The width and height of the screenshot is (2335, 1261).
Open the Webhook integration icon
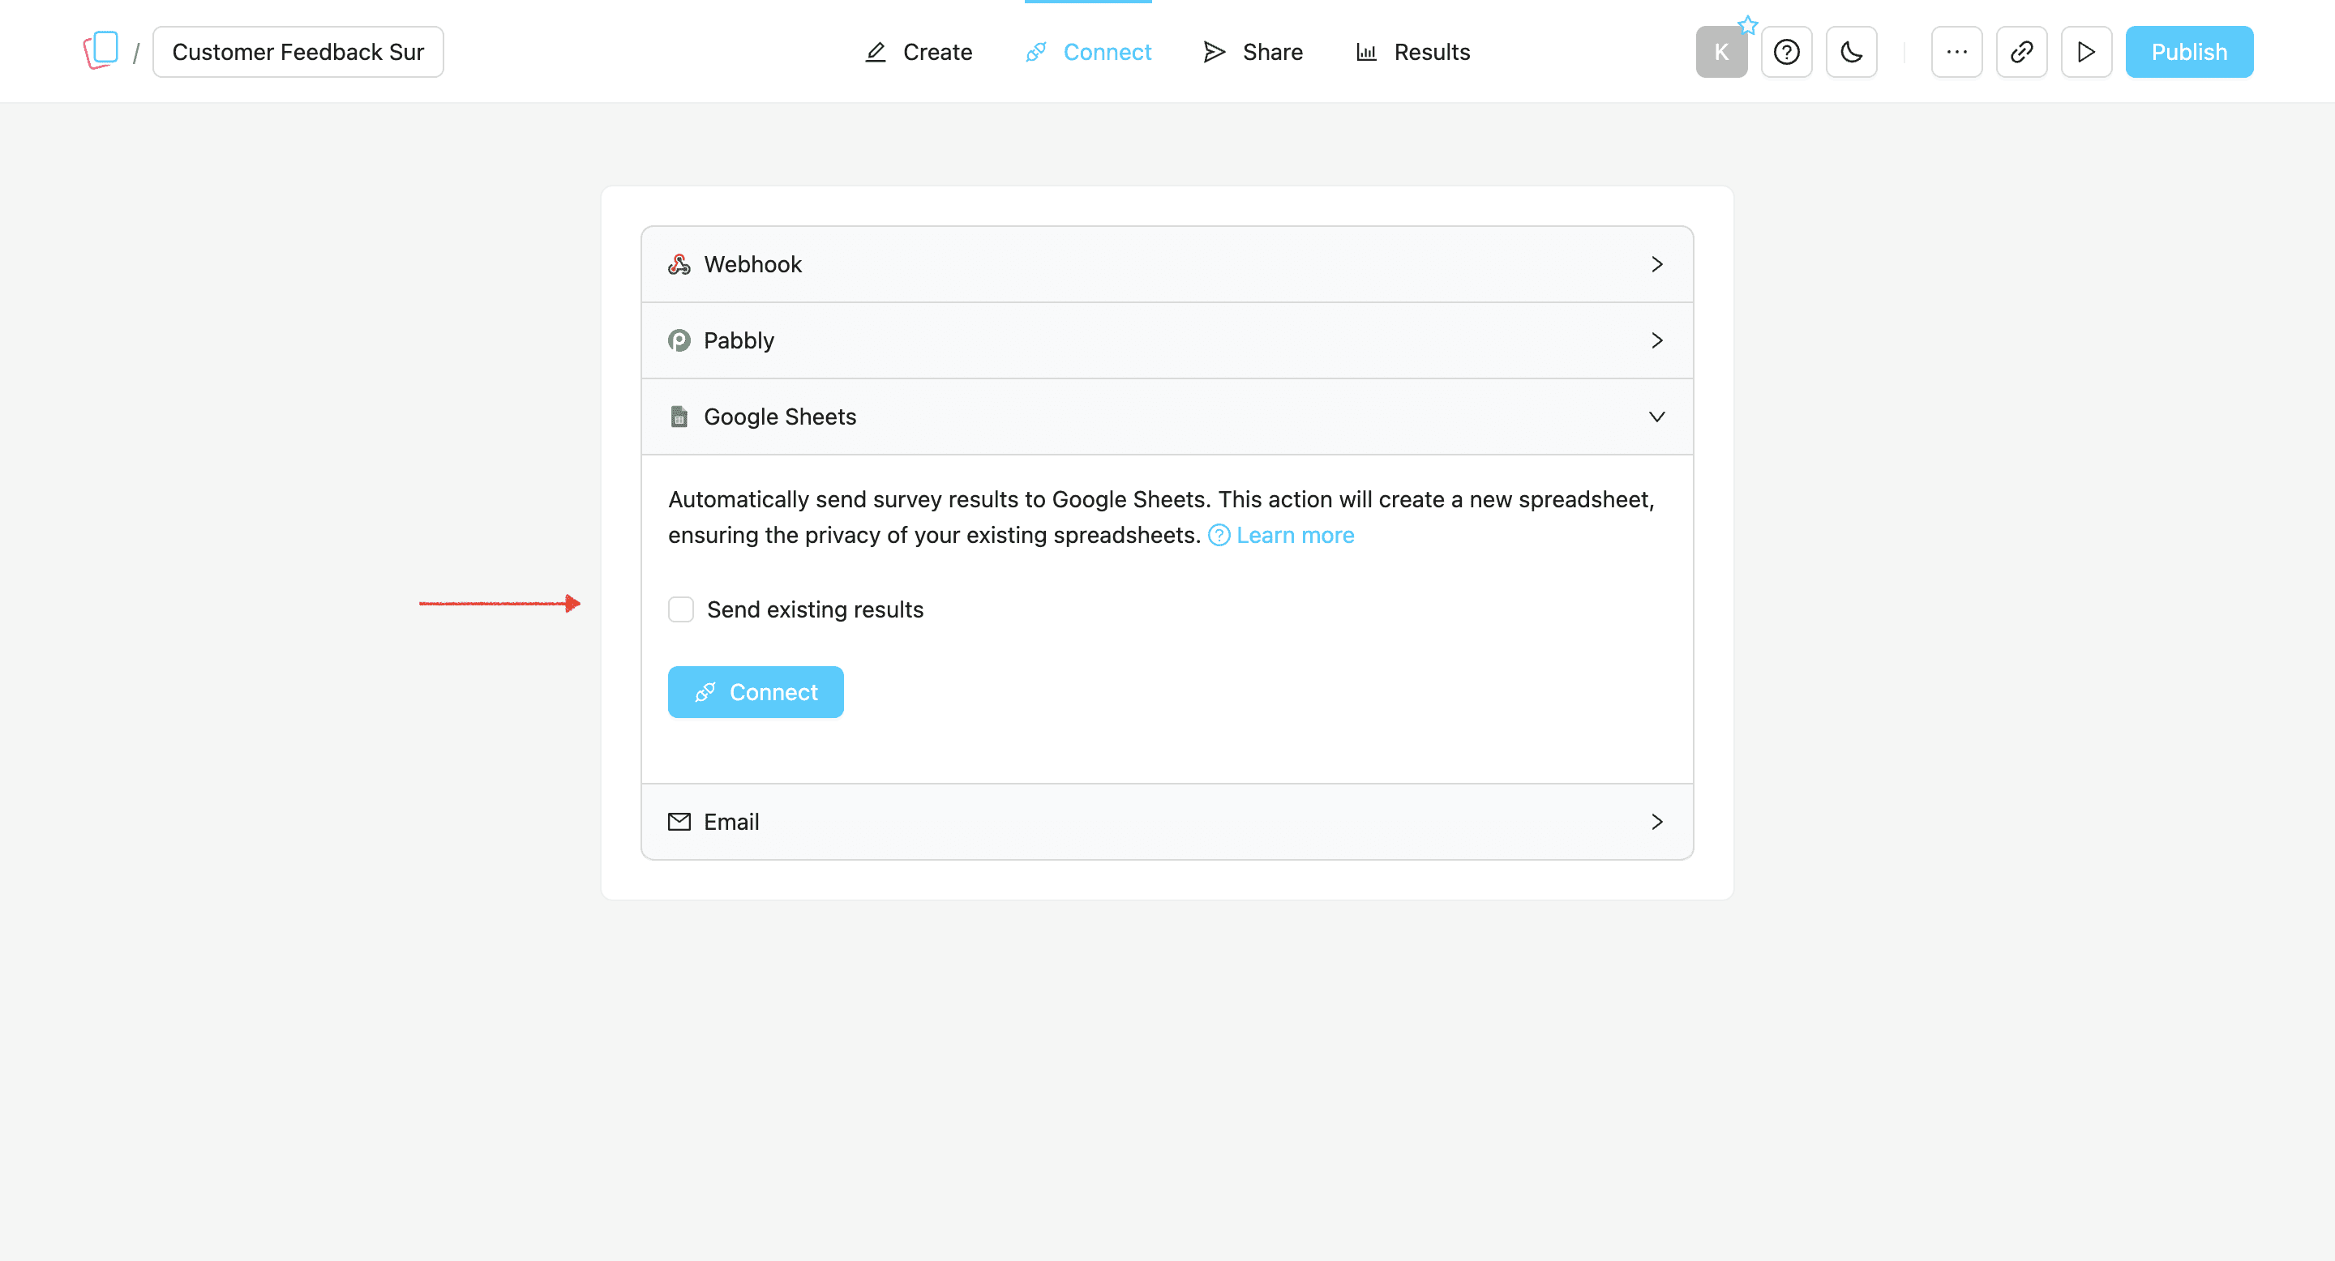click(x=679, y=263)
